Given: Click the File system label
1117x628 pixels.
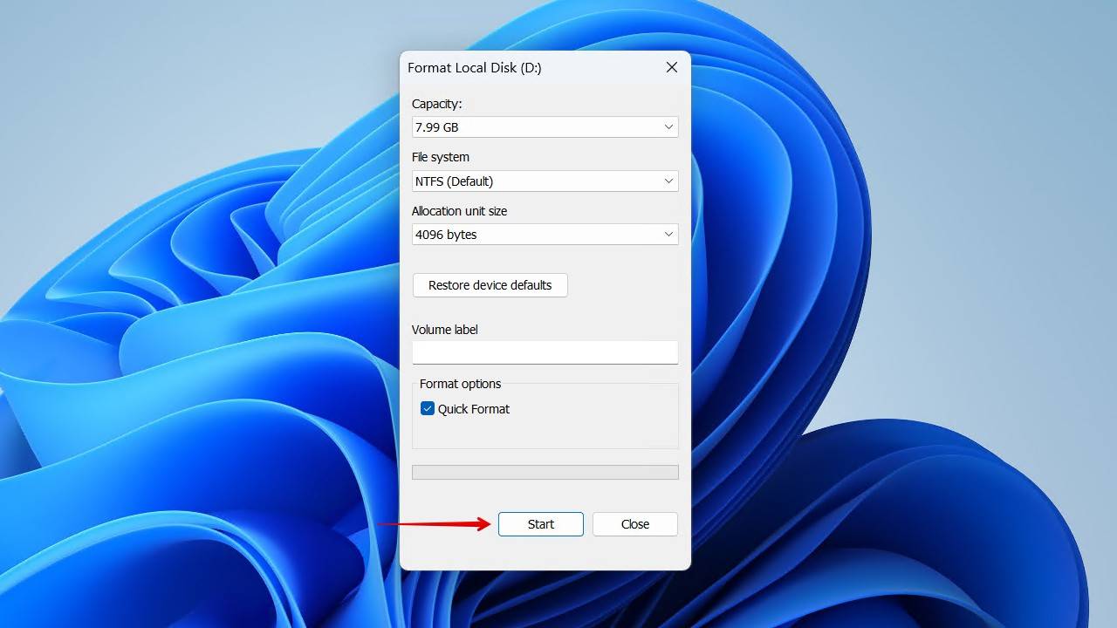Looking at the screenshot, I should tap(440, 157).
